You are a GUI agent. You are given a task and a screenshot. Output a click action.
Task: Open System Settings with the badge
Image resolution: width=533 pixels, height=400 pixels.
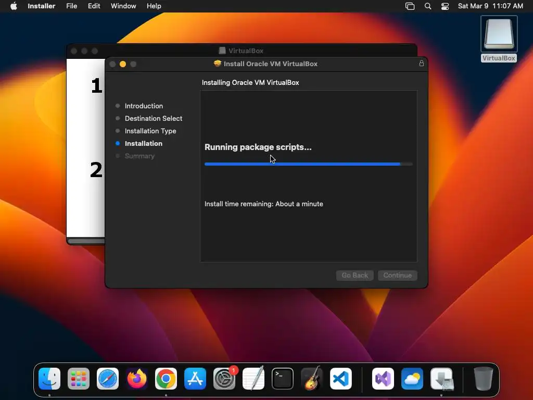point(224,379)
